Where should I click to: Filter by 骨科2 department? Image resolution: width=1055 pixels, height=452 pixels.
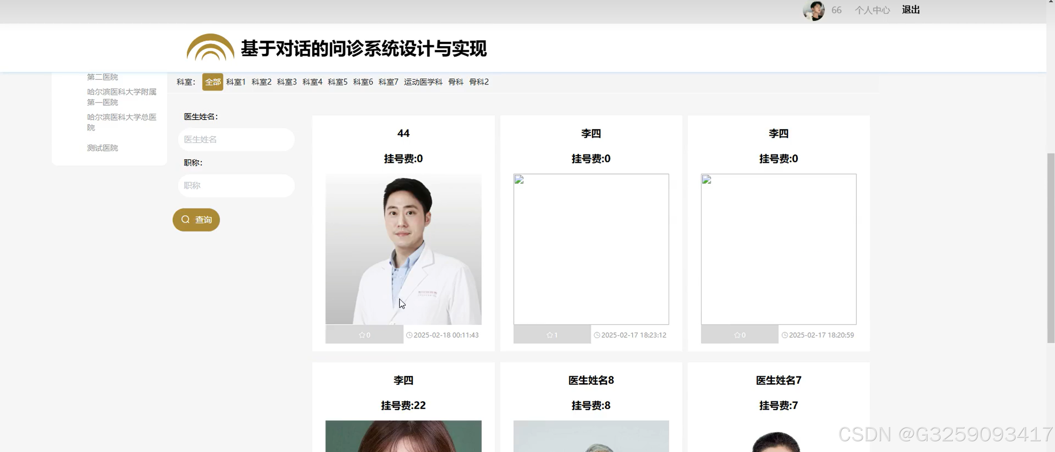click(479, 82)
